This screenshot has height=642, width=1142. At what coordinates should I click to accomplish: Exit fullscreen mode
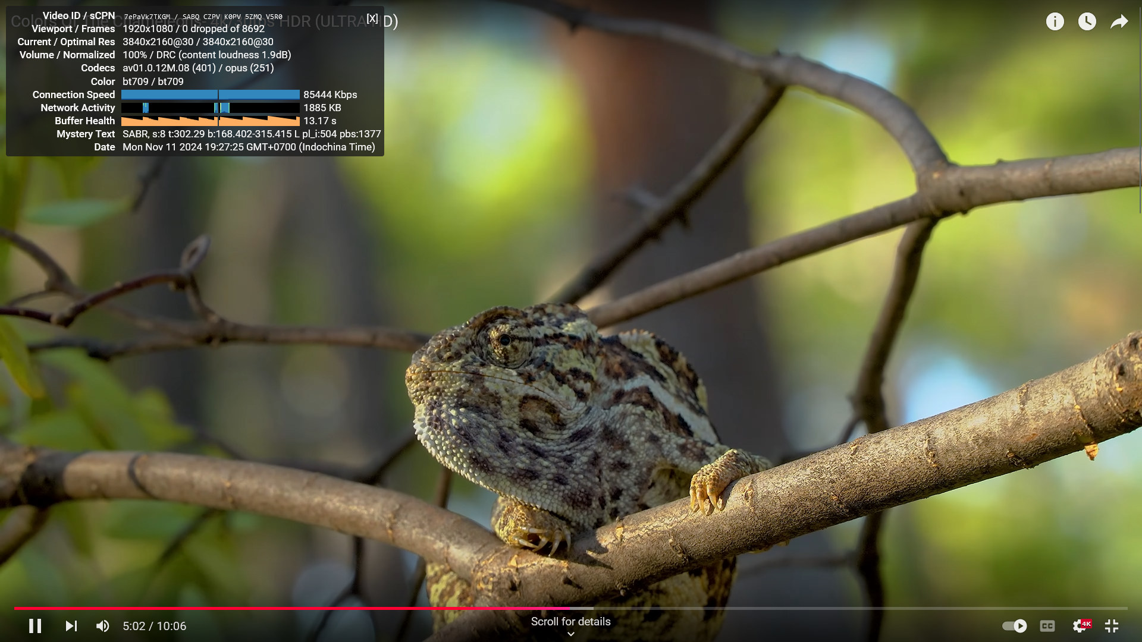pyautogui.click(x=1112, y=626)
